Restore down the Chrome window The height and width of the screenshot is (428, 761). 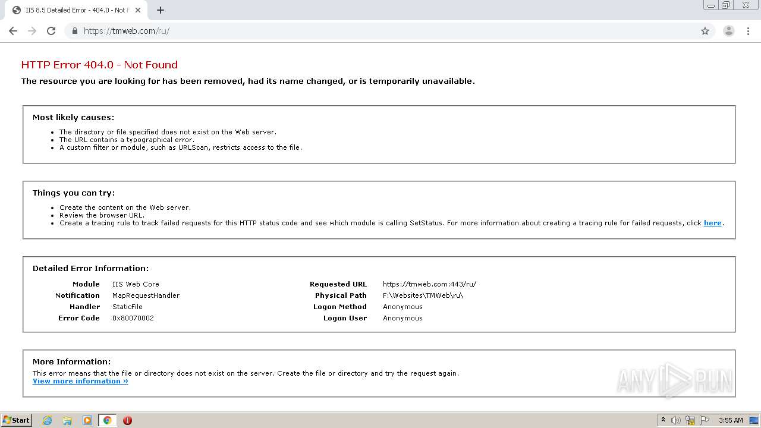click(726, 5)
